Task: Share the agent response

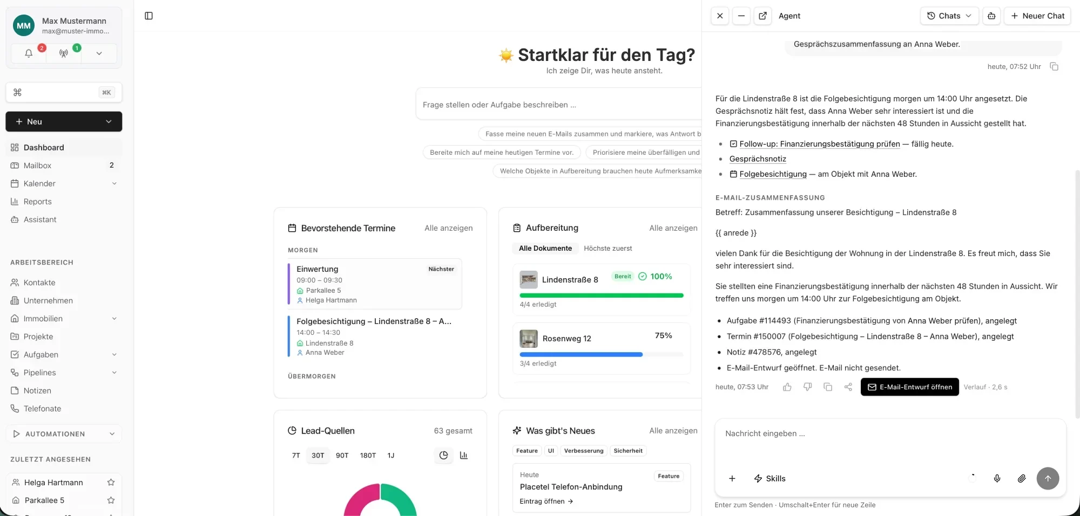Action: pyautogui.click(x=848, y=387)
